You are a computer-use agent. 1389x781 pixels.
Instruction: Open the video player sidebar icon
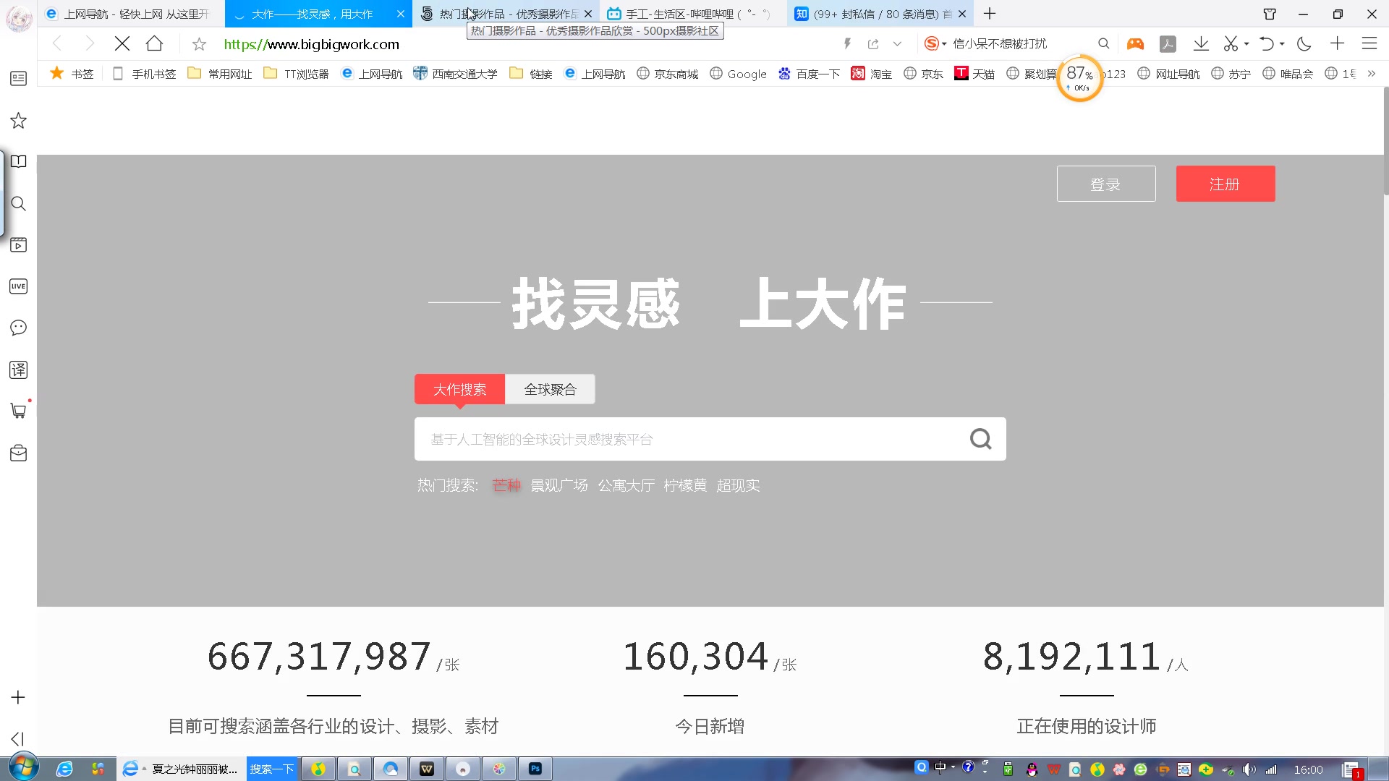[x=18, y=244]
